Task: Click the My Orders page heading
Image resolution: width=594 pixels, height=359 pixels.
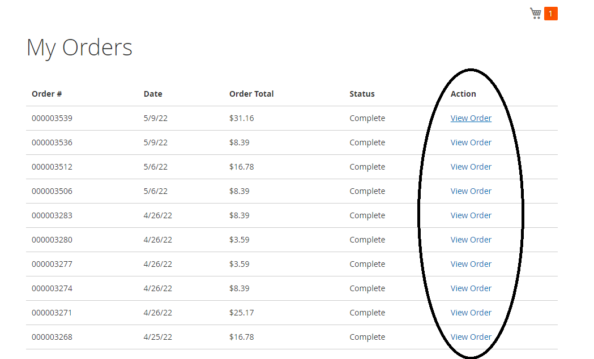Action: coord(79,47)
